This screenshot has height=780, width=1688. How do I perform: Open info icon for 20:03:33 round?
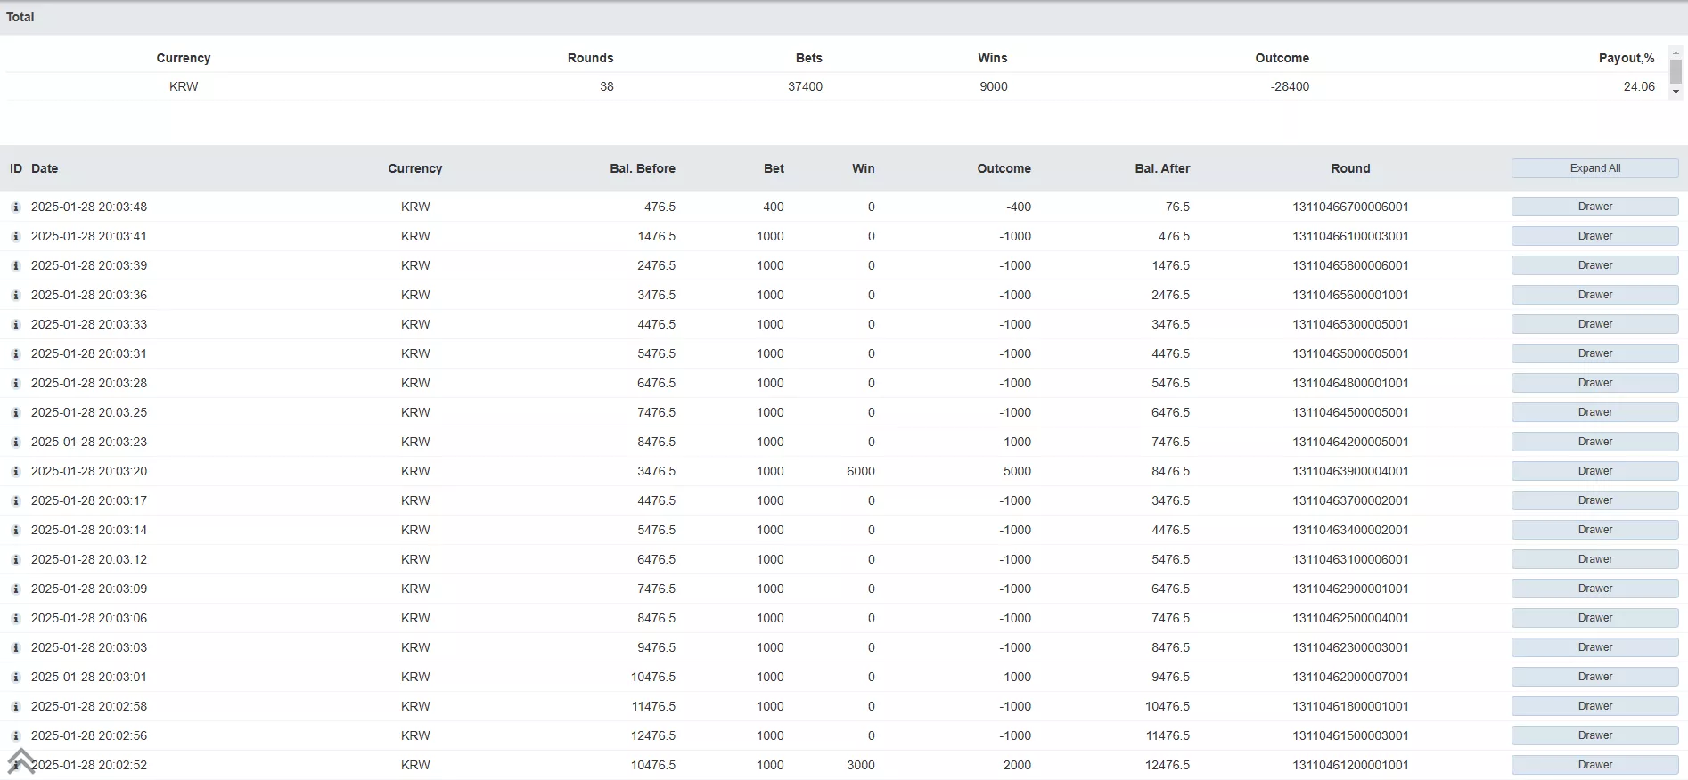pyautogui.click(x=15, y=324)
